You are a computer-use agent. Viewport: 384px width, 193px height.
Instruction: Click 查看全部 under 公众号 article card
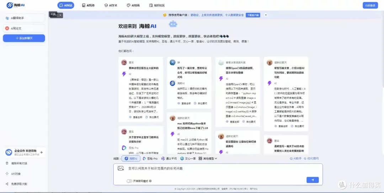184,103
